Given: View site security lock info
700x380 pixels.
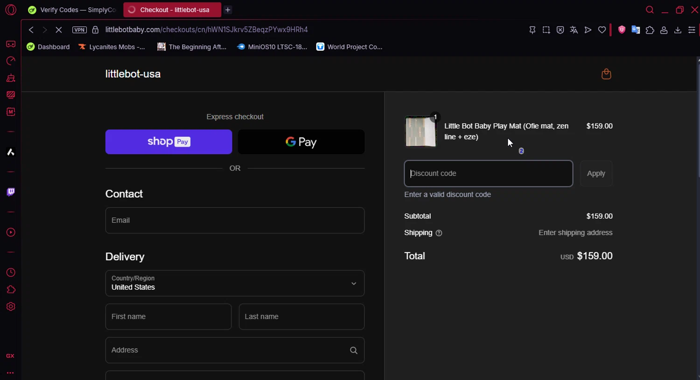Looking at the screenshot, I should (95, 30).
